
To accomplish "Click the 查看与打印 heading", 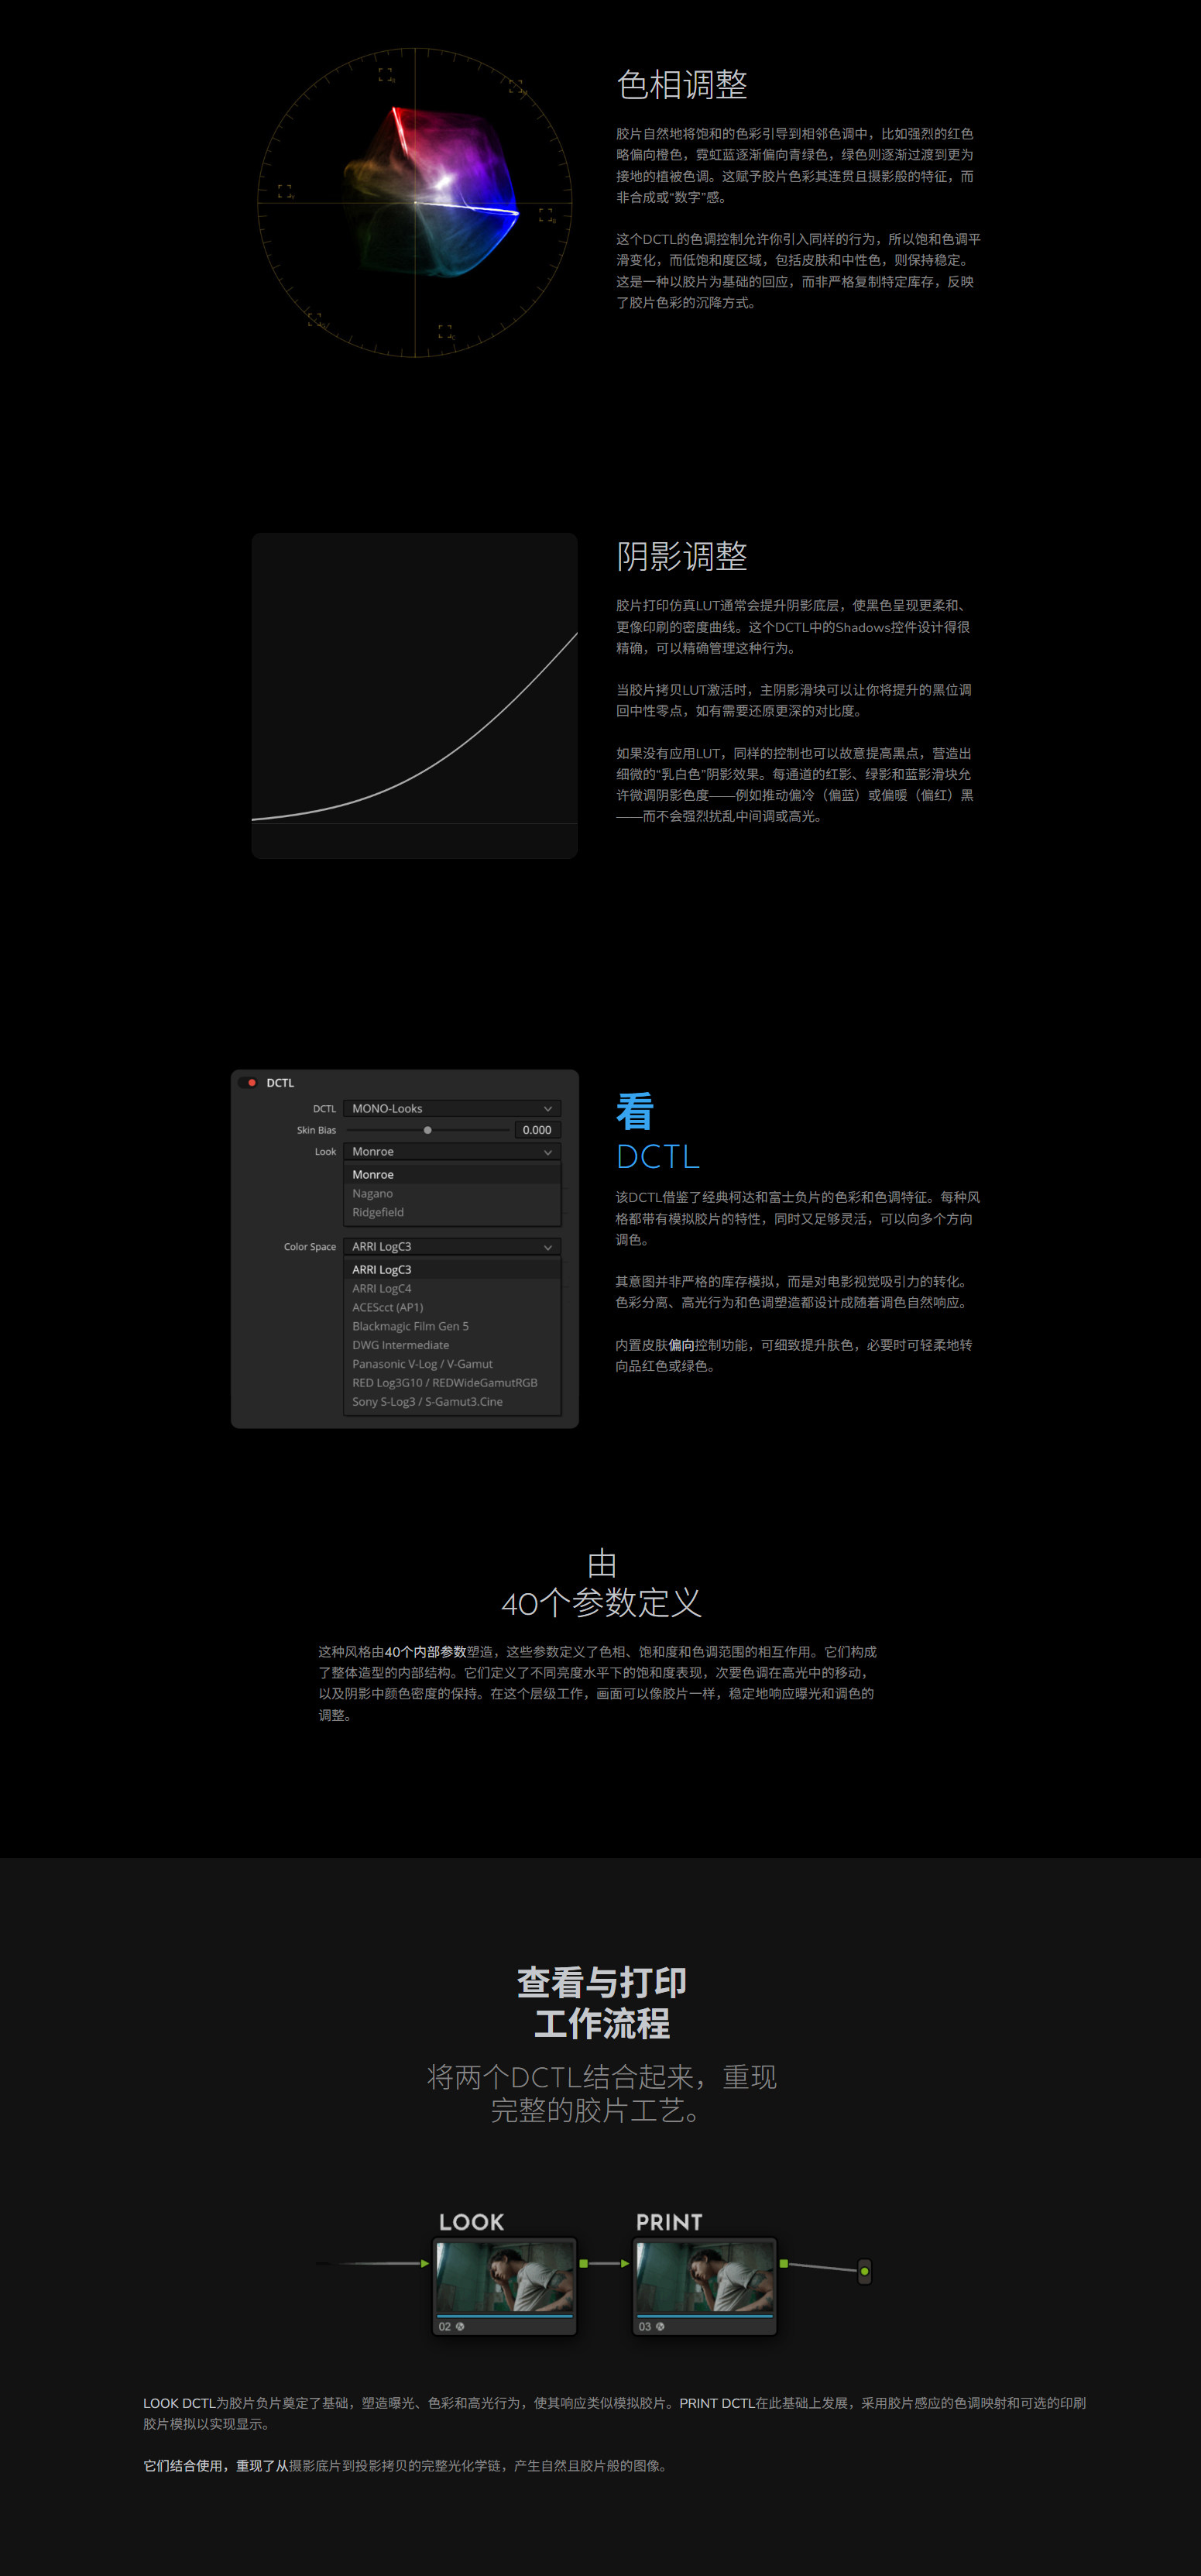I will tap(601, 1982).
